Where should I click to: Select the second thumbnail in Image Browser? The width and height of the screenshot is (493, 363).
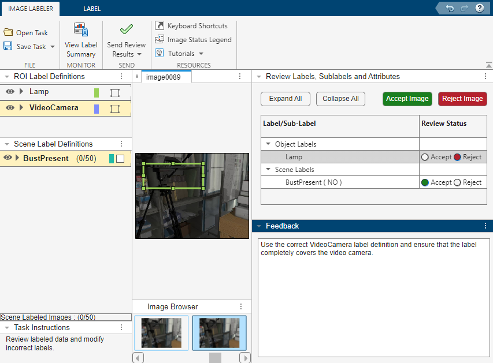tap(220, 334)
